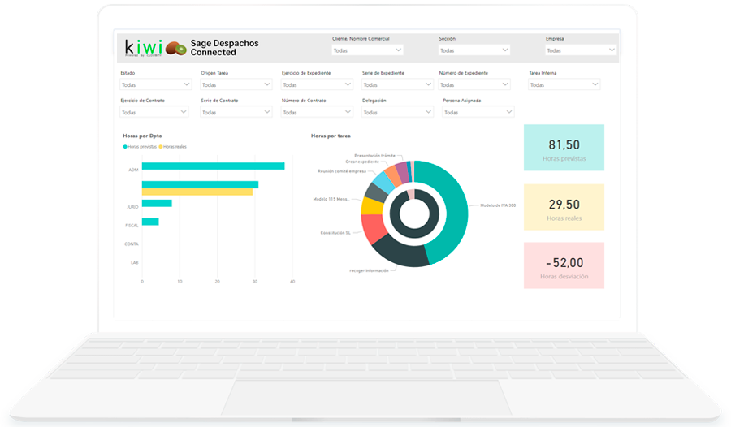Click the teal Horas previstas legend dot
The width and height of the screenshot is (731, 427).
[x=125, y=147]
